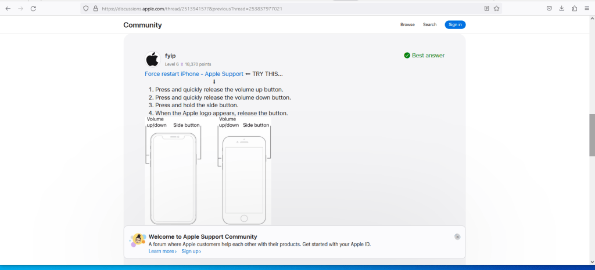Click the browser back arrow
This screenshot has width=595, height=270.
[8, 9]
